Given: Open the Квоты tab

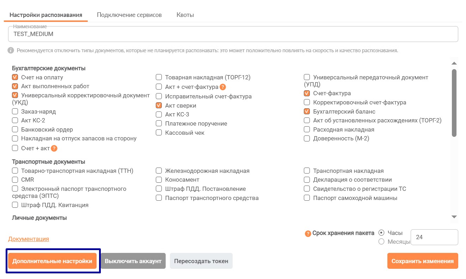Looking at the screenshot, I should (x=185, y=15).
